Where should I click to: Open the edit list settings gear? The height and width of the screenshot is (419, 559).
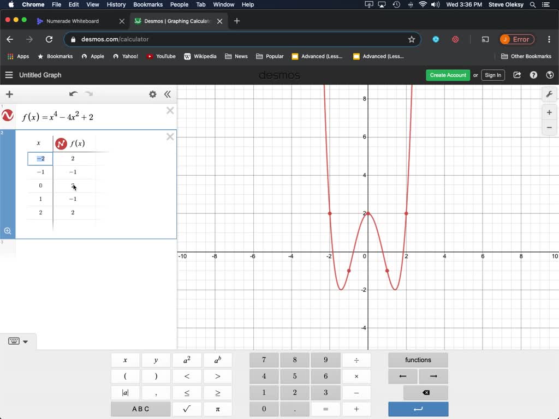pos(153,94)
